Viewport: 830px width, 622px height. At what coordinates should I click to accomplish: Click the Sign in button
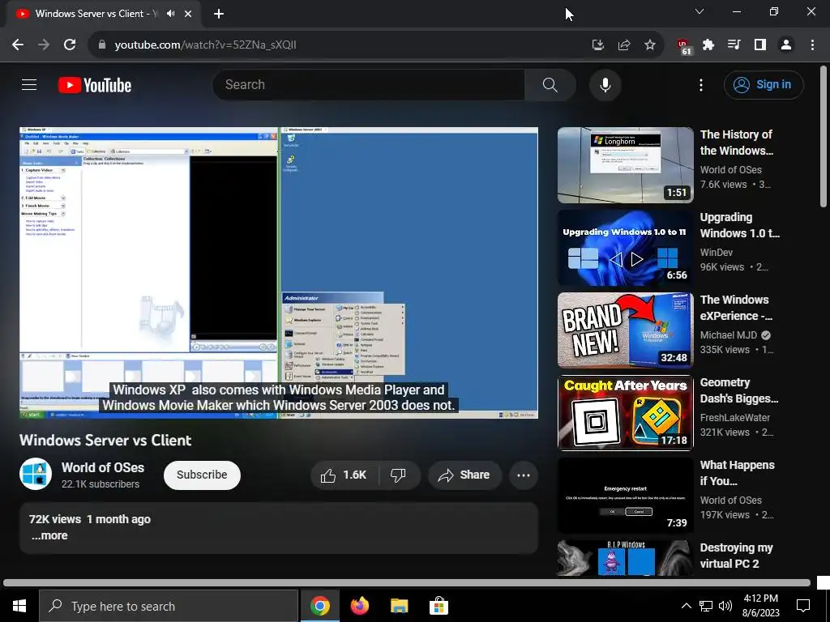tap(764, 84)
